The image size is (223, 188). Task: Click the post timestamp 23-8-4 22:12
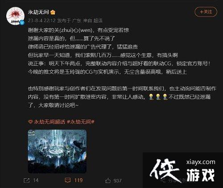[41, 20]
